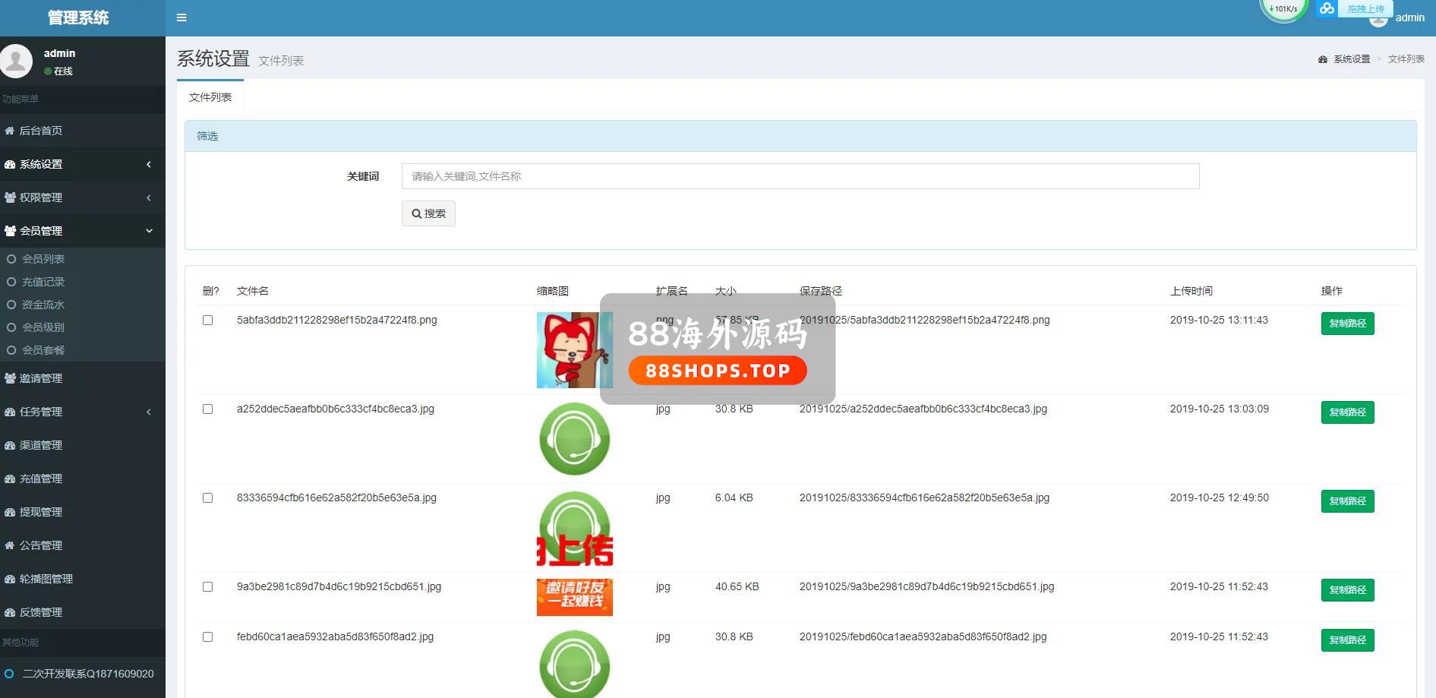Open 会员列表 in the sidebar
This screenshot has width=1436, height=698.
tap(43, 259)
